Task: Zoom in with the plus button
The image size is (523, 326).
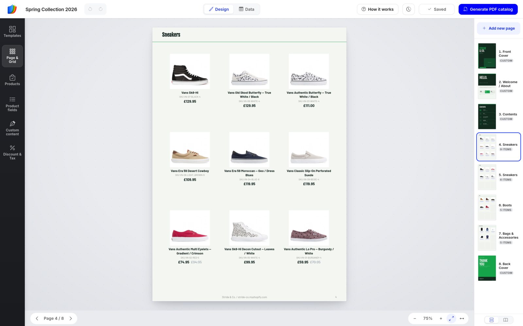Action: (441, 319)
